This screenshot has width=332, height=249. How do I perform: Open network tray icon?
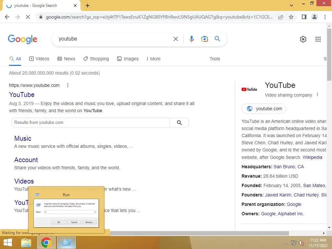(293, 243)
